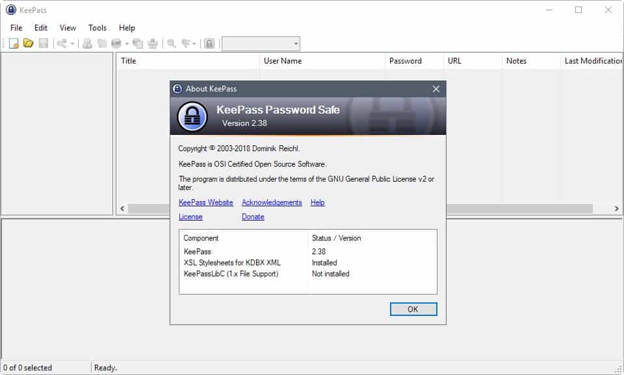The image size is (624, 375).
Task: Click the Help link in About dialog
Action: pos(318,202)
